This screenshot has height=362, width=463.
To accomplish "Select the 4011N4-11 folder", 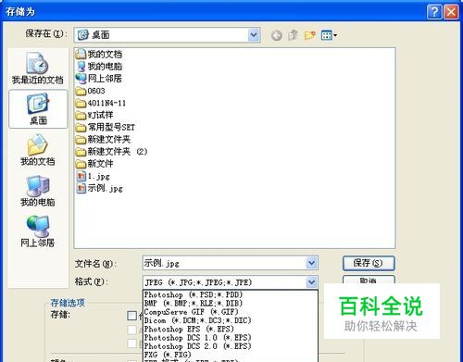I will point(101,103).
